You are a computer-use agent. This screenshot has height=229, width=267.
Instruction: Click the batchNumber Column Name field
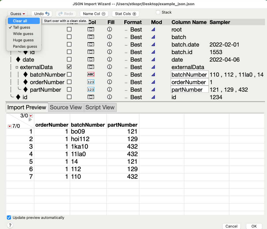pyautogui.click(x=189, y=75)
